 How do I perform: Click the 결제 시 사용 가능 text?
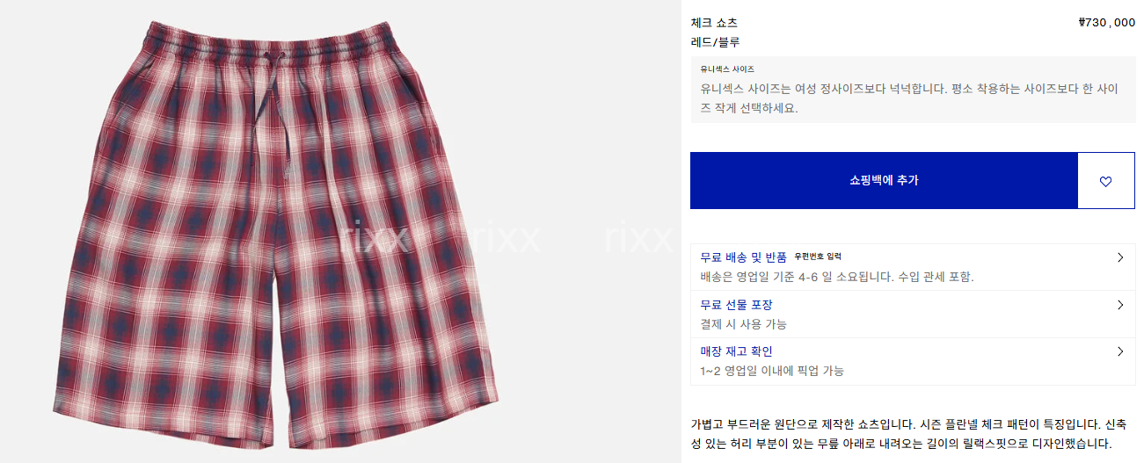click(x=743, y=324)
